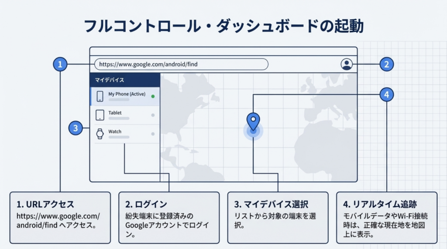447x249 pixels.
Task: Click the gray status dot for Tablet
Action: 153,115
